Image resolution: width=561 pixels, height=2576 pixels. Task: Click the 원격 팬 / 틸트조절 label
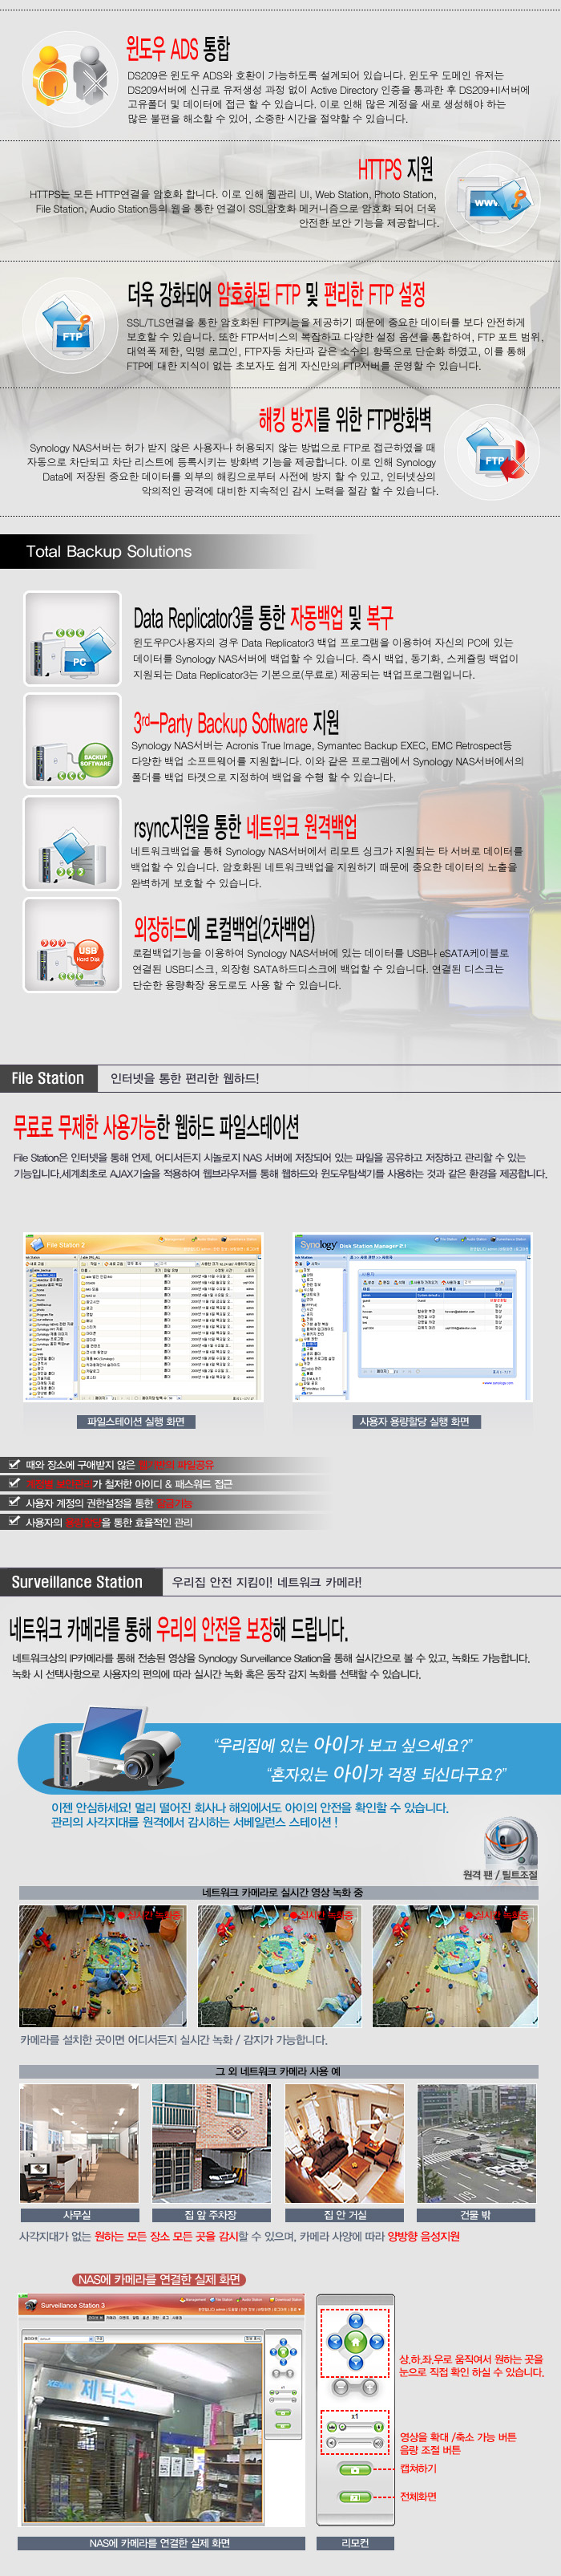tap(500, 1875)
